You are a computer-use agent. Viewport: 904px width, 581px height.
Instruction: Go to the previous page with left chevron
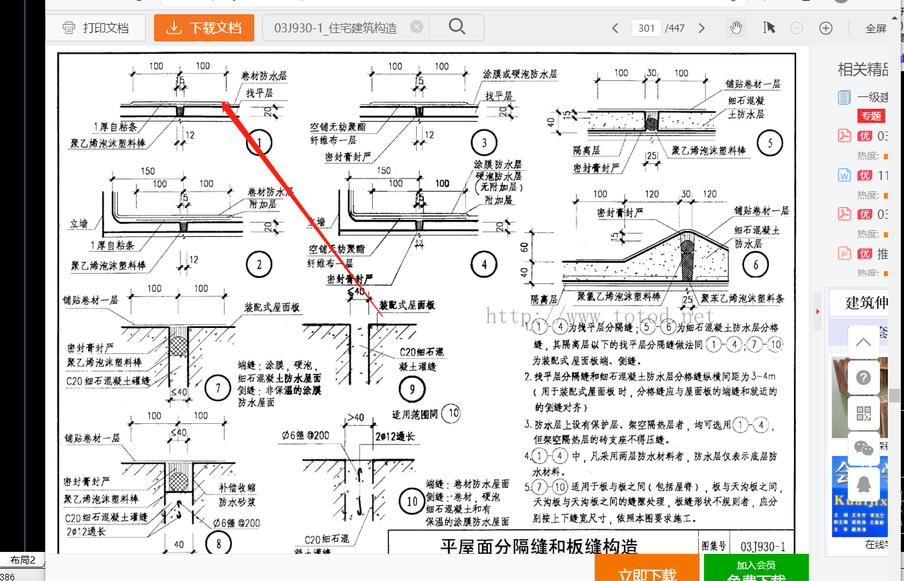click(615, 28)
